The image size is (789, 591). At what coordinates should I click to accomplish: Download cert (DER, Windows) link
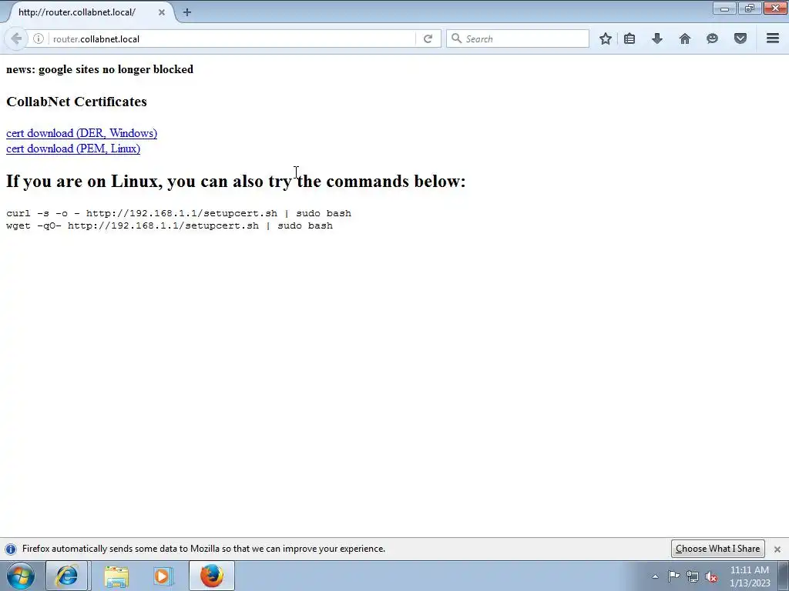tap(82, 133)
